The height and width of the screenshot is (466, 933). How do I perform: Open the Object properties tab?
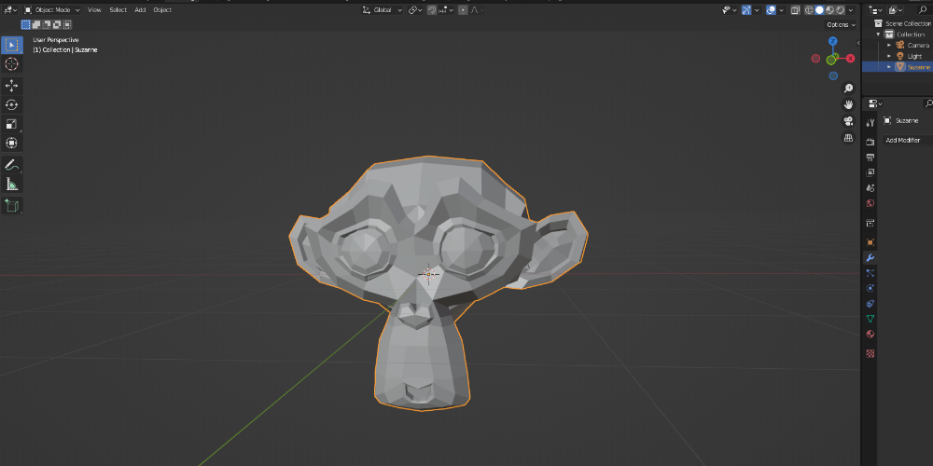[x=870, y=242]
